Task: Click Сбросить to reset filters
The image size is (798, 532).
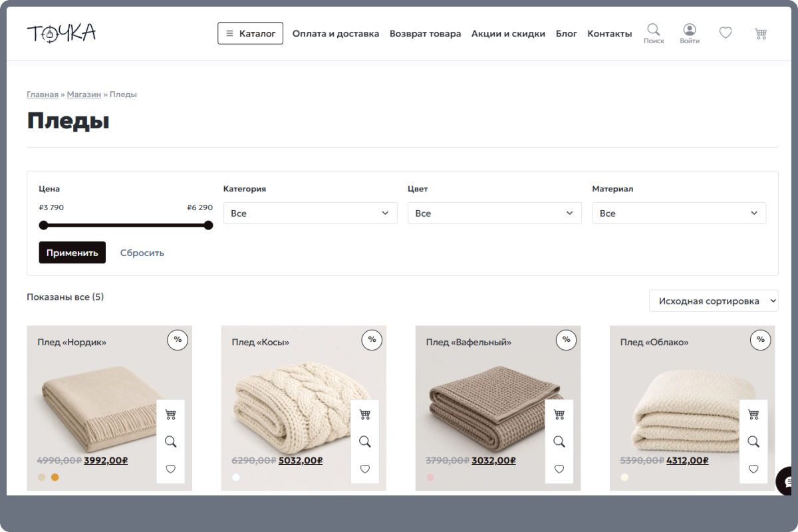Action: [142, 253]
